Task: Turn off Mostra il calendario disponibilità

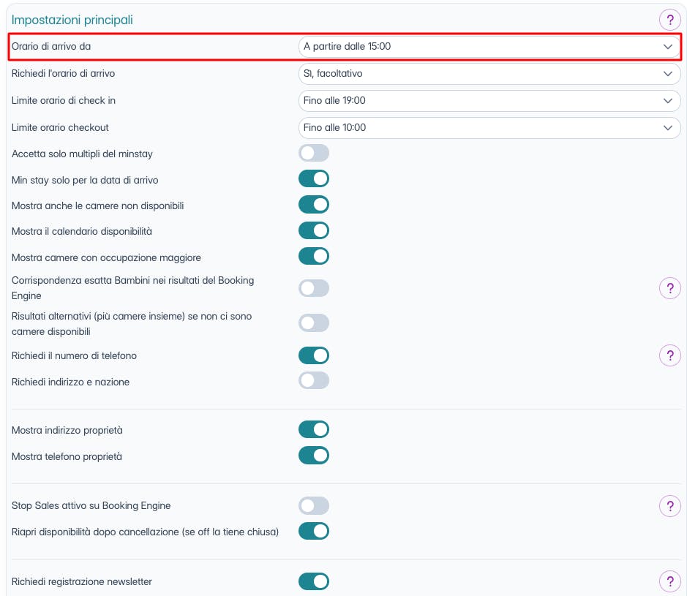Action: point(314,230)
